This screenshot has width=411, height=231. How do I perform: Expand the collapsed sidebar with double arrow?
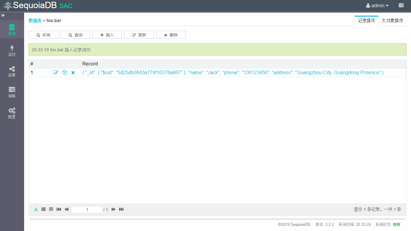coord(3,15)
